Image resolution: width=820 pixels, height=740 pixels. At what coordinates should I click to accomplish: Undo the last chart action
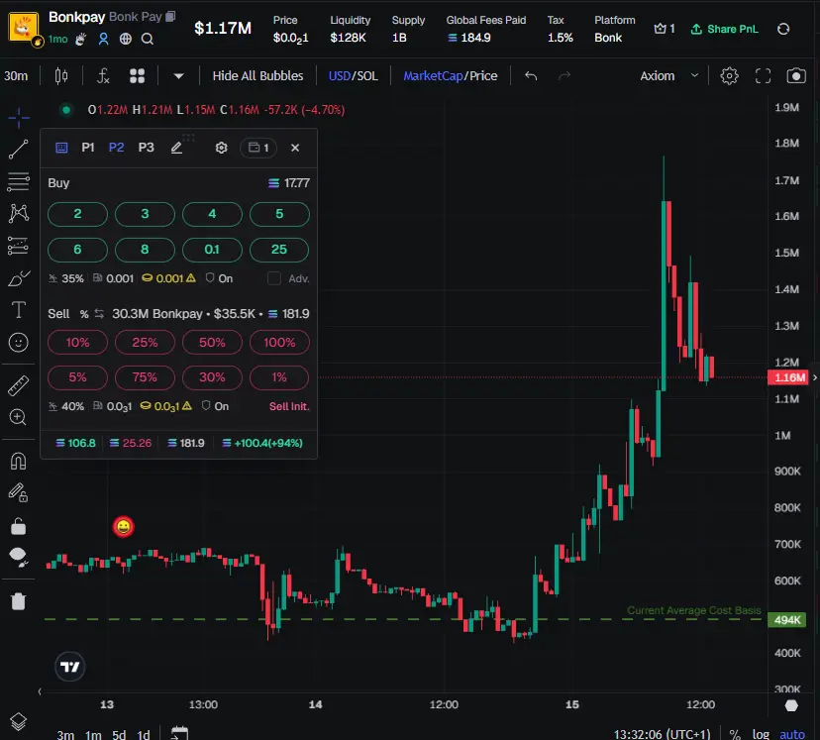click(531, 76)
